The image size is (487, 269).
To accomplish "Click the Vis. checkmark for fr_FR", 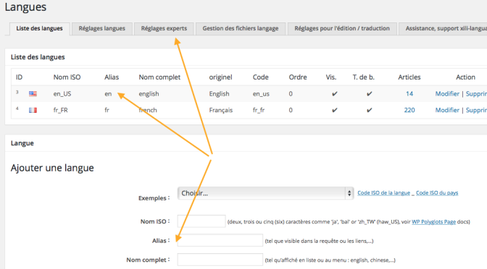I will 335,110.
